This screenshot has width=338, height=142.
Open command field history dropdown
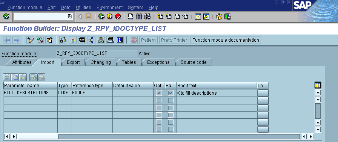pyautogui.click(x=70, y=17)
